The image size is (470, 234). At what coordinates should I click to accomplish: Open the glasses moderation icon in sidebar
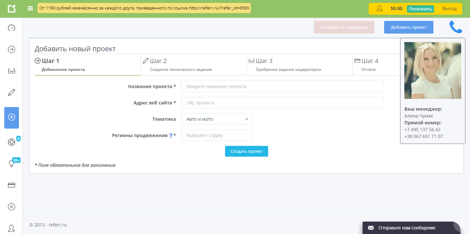click(x=11, y=71)
